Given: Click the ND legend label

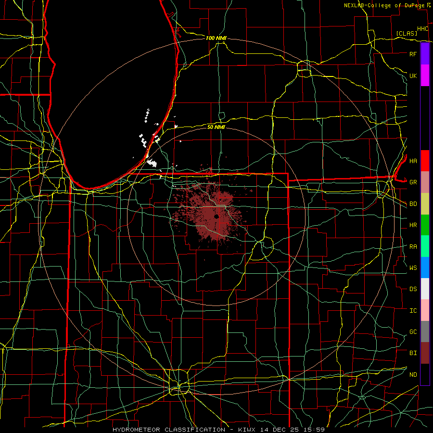Looking at the screenshot, I should coord(413,374).
